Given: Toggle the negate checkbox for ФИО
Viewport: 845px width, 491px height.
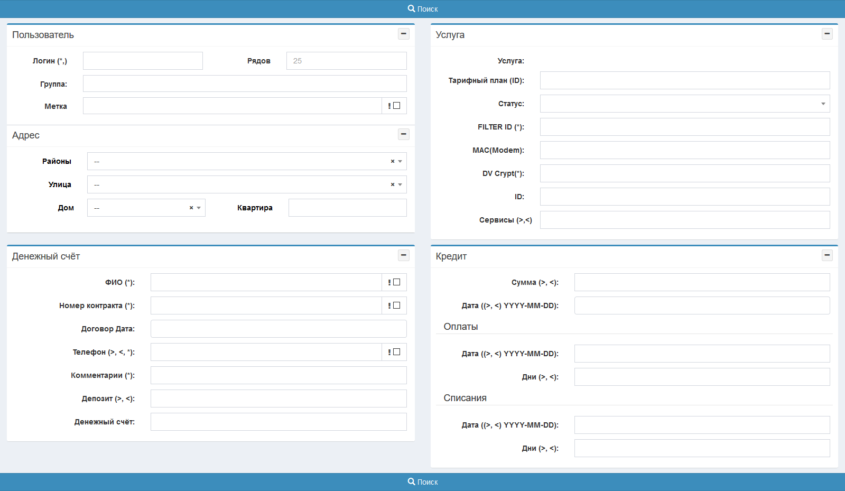Looking at the screenshot, I should point(397,282).
